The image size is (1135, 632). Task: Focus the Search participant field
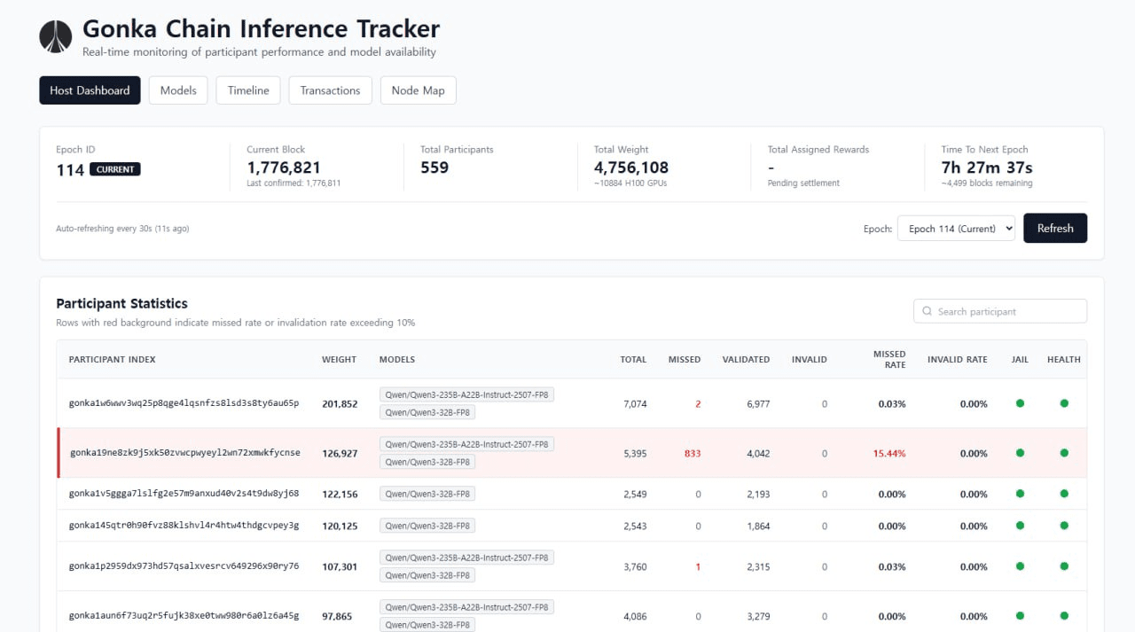1007,311
